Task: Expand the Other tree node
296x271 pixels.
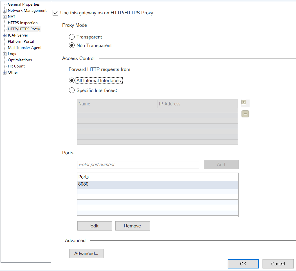Action: pos(5,73)
